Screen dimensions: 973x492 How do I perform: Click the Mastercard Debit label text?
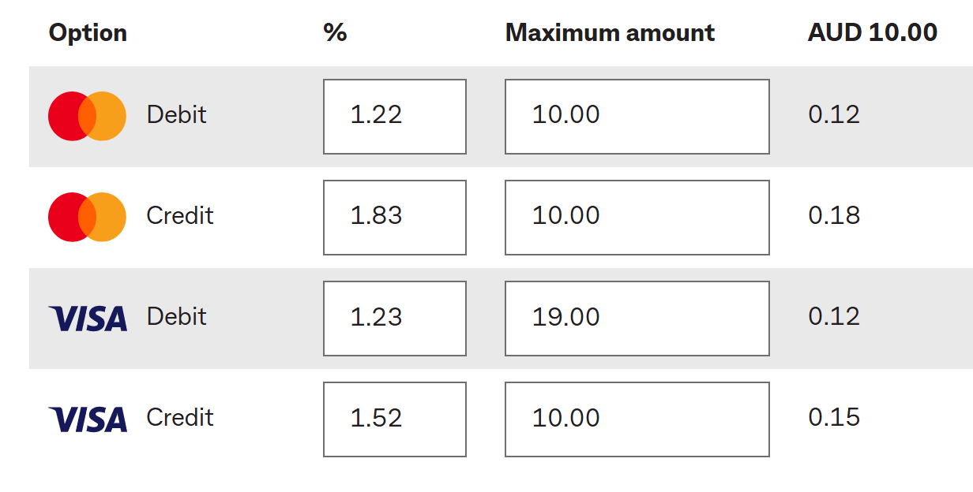(x=176, y=115)
